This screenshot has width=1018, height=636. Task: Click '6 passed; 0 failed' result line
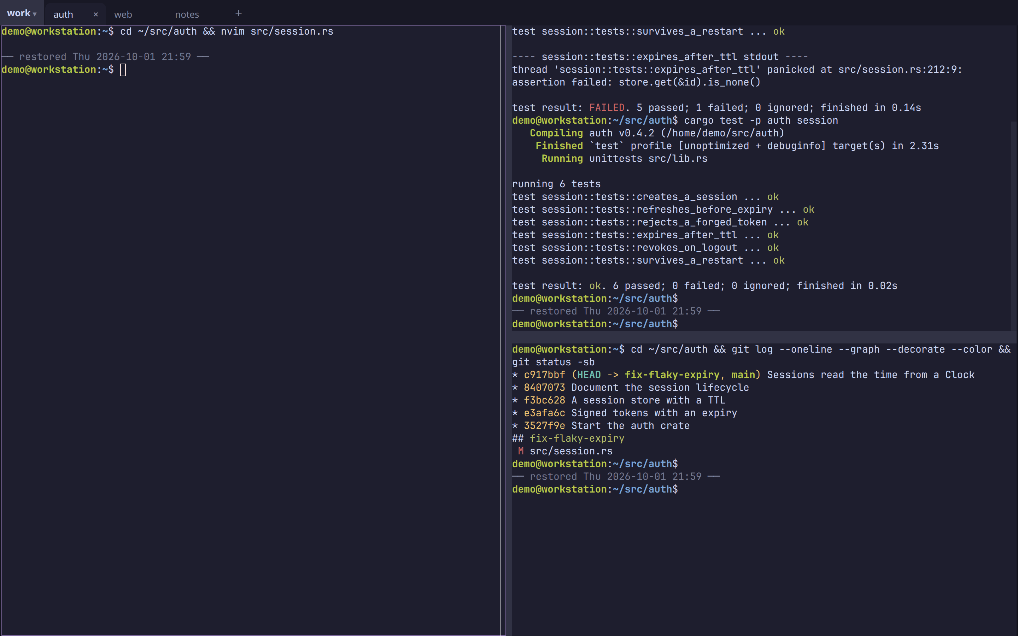point(704,285)
